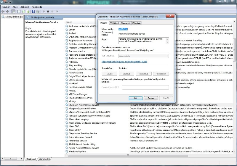Select the Microsoft Antimalware Service list row
Image resolution: width=237 pixels, height=166 pixels.
tap(149, 105)
